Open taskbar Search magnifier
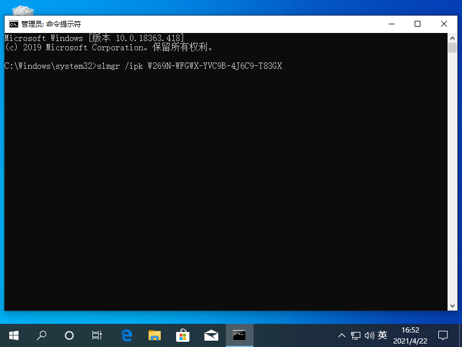Screen dimensions: 462x347 coord(42,335)
